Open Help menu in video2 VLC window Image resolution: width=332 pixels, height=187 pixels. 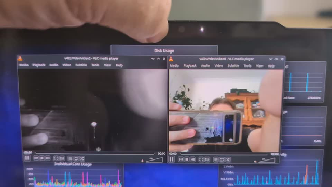[x=119, y=65]
